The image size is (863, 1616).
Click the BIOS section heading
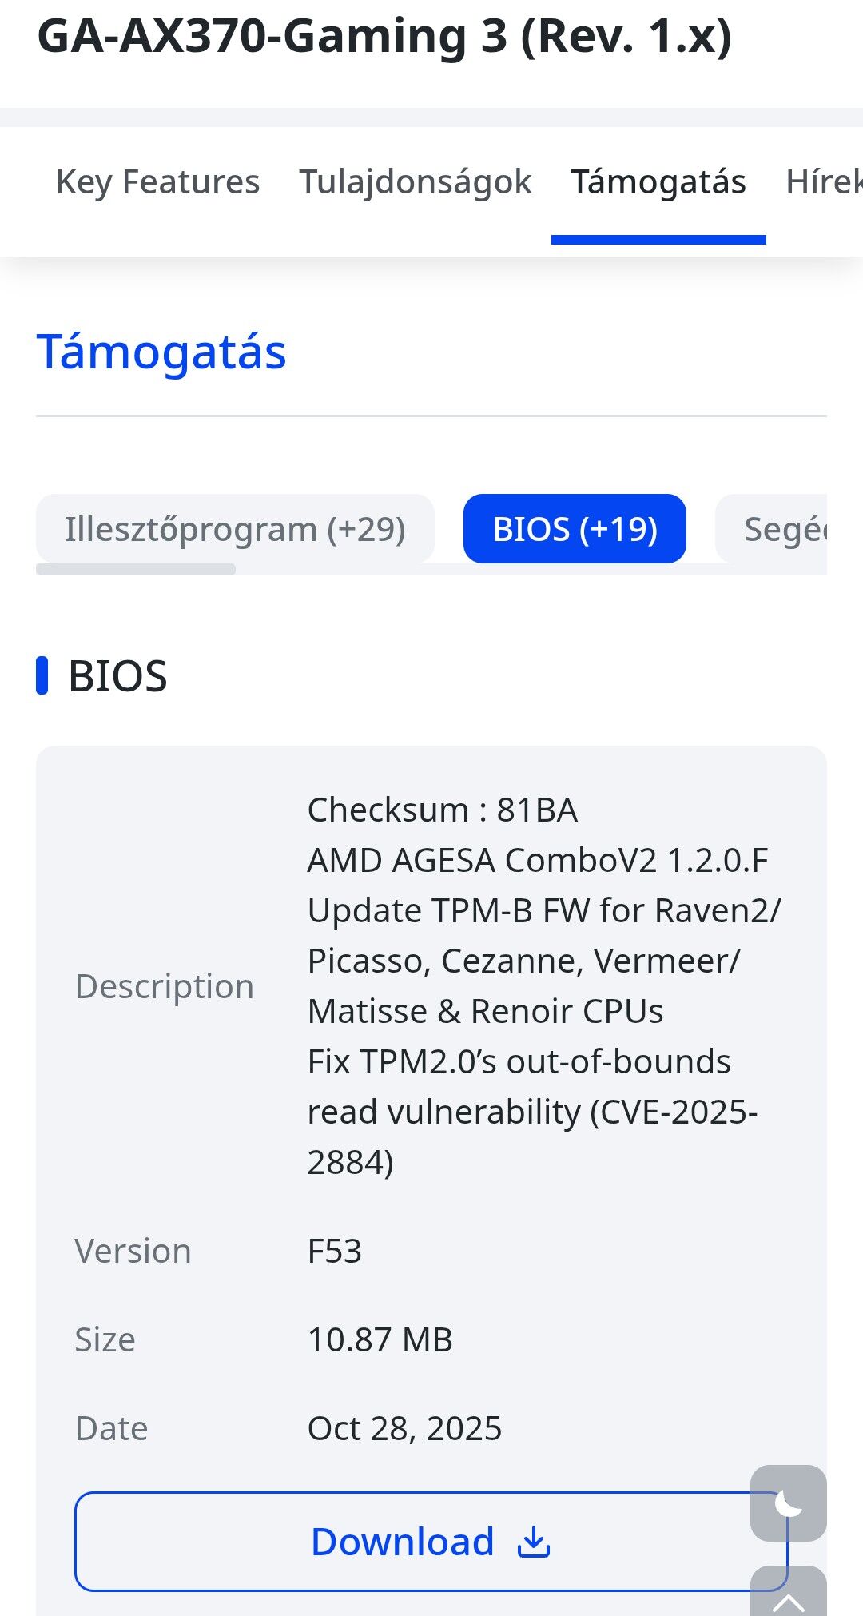point(117,676)
